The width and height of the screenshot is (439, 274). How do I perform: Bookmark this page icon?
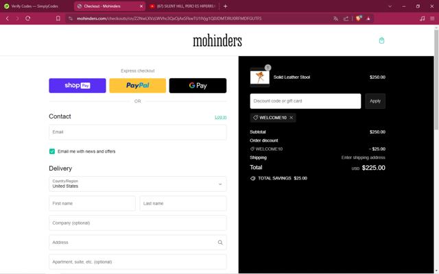pos(58,18)
